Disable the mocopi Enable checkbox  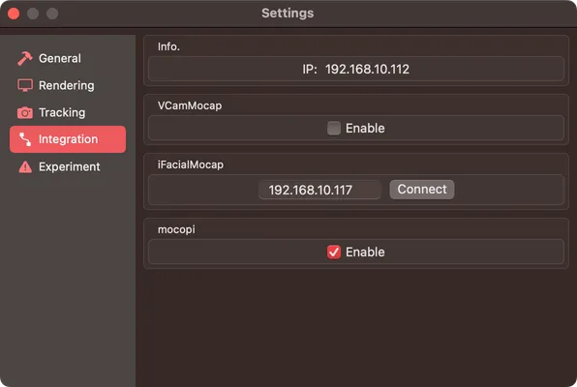point(334,252)
